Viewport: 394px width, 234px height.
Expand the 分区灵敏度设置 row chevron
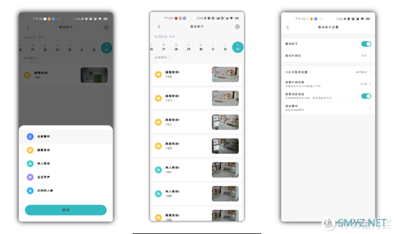tap(371, 72)
